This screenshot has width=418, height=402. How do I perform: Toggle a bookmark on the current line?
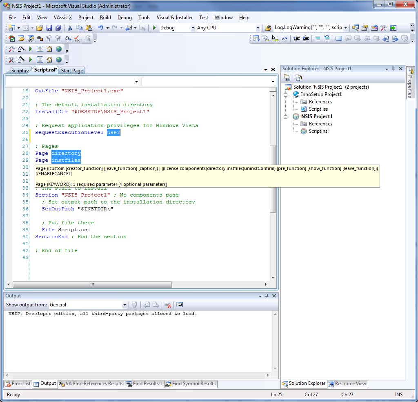coord(338,39)
